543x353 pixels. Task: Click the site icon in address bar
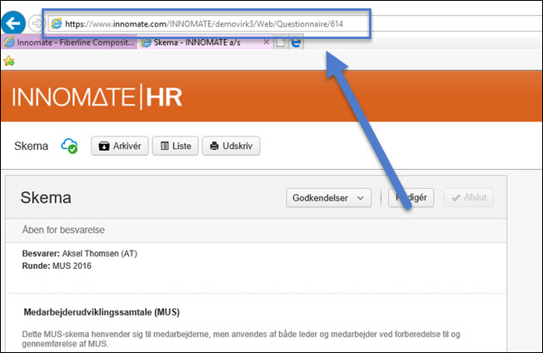tap(57, 23)
